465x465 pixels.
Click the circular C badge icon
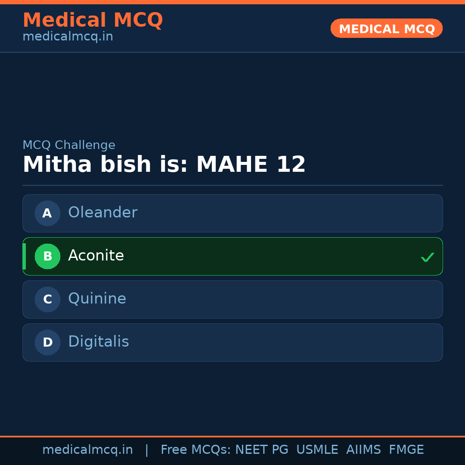47,299
